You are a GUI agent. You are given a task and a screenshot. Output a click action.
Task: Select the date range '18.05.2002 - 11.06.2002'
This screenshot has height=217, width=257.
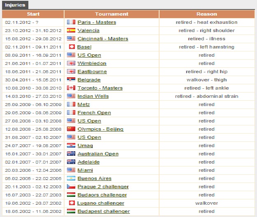33,211
